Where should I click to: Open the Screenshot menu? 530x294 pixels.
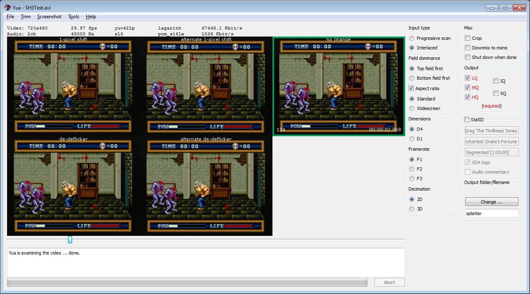(49, 17)
